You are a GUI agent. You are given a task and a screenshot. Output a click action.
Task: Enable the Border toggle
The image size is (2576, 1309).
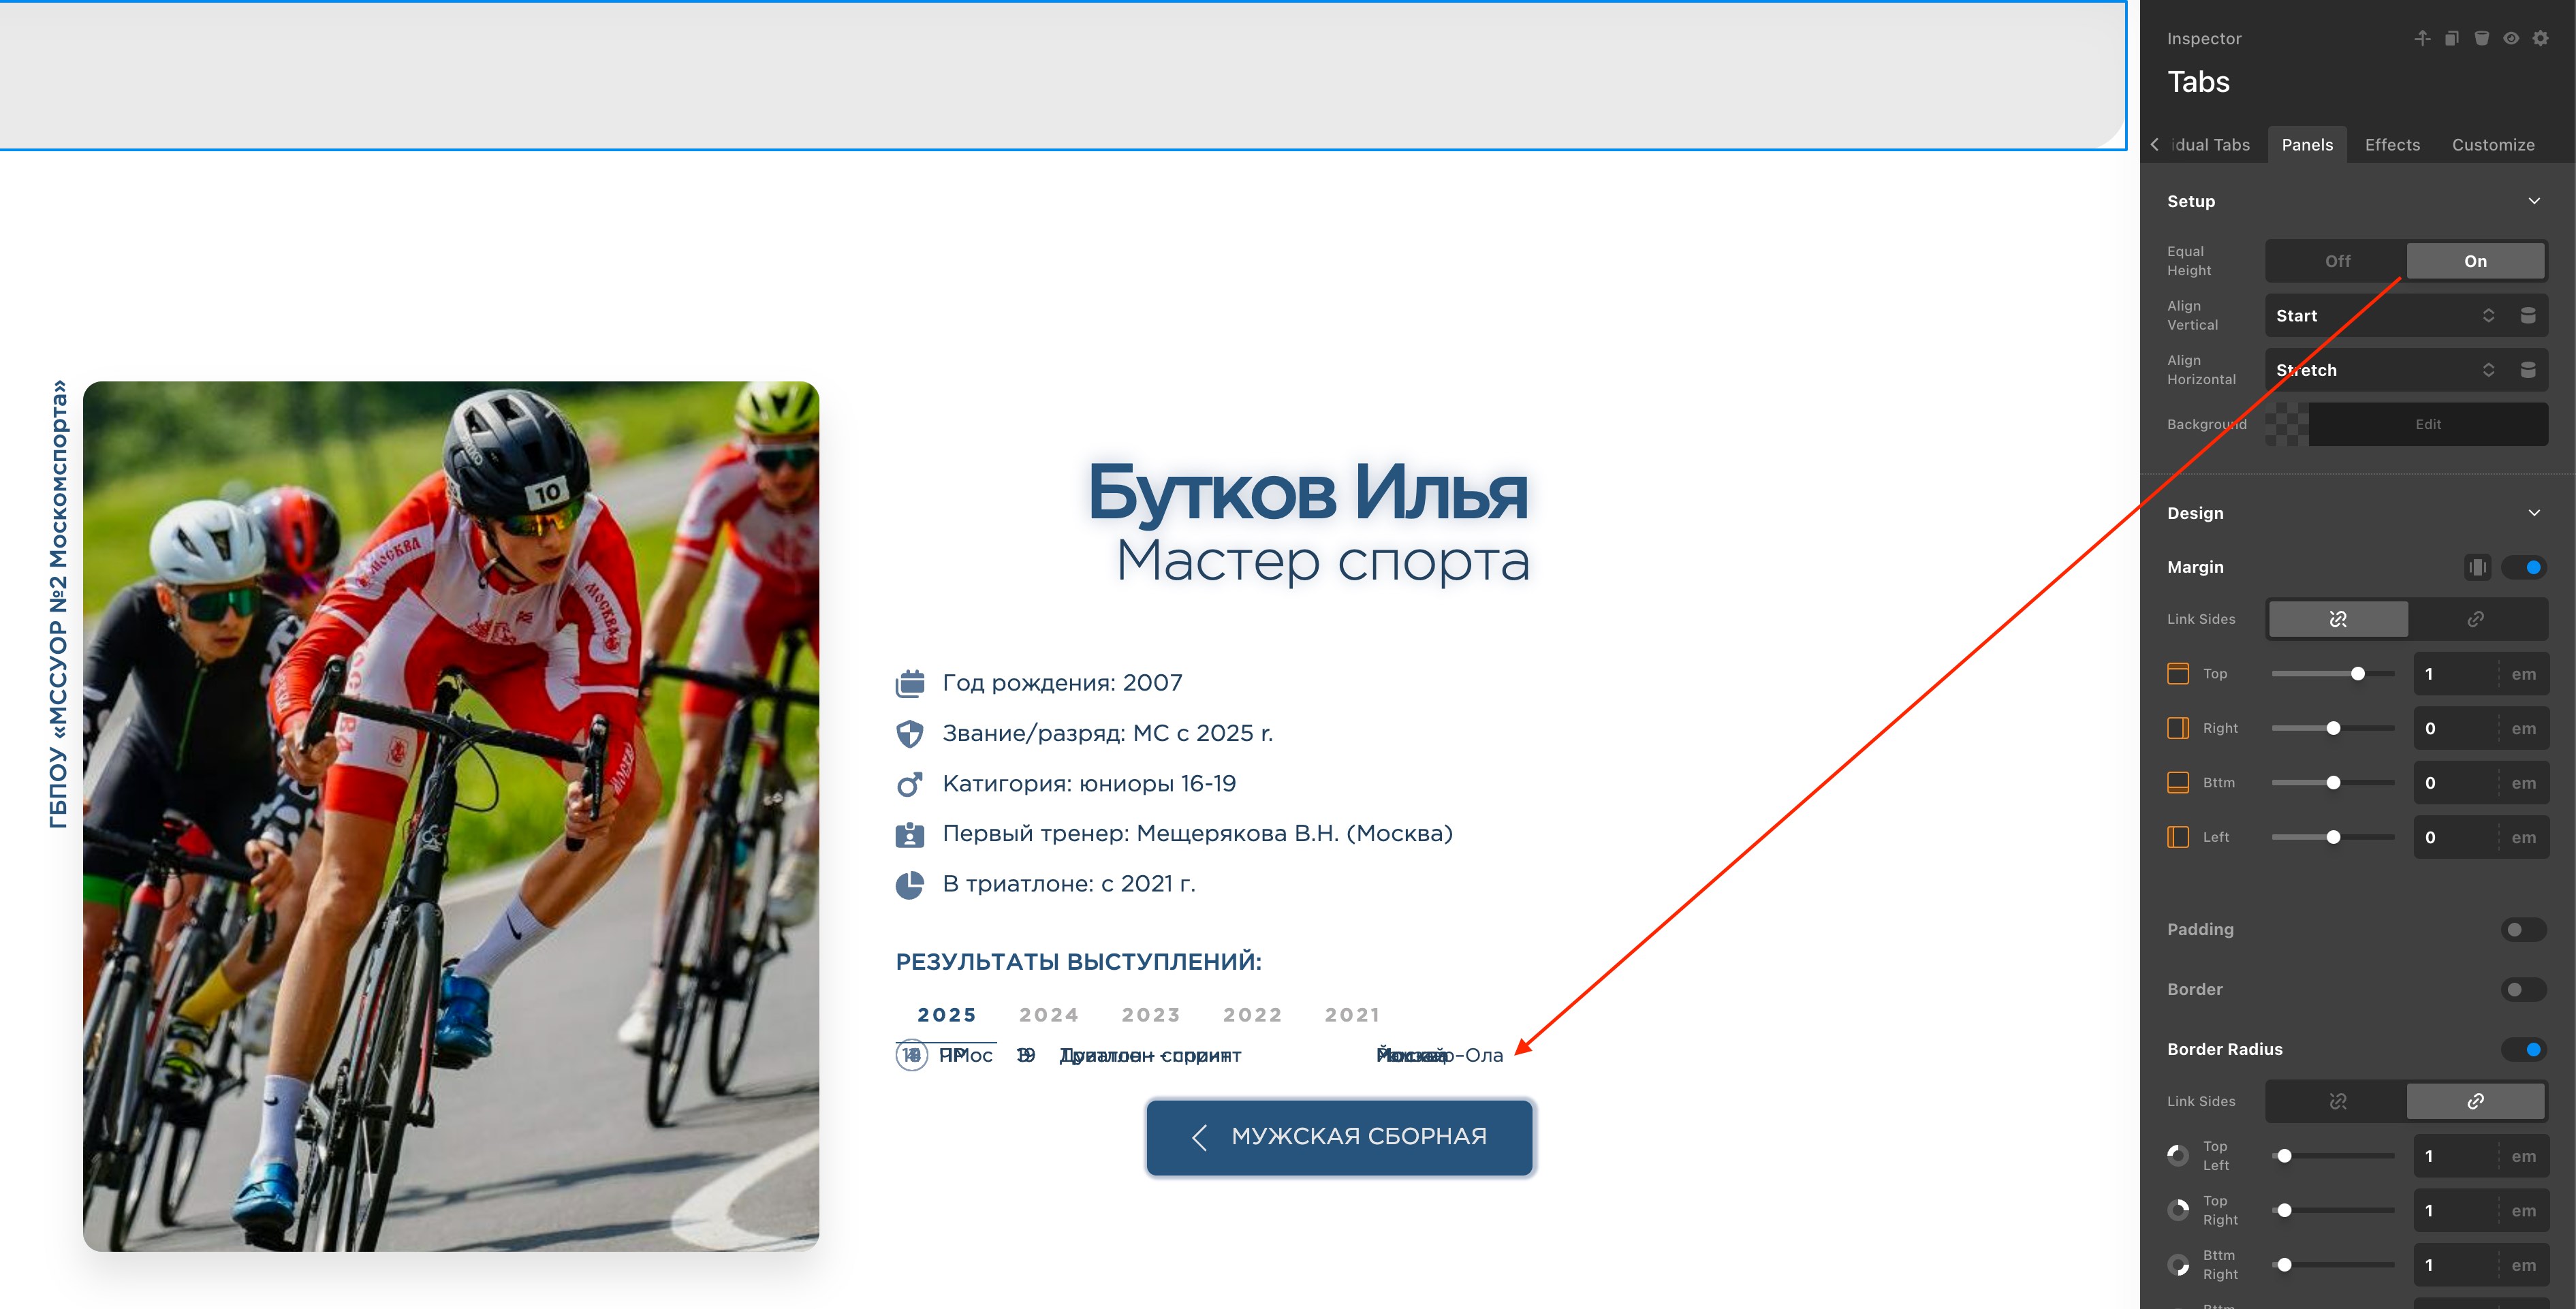pyautogui.click(x=2523, y=989)
